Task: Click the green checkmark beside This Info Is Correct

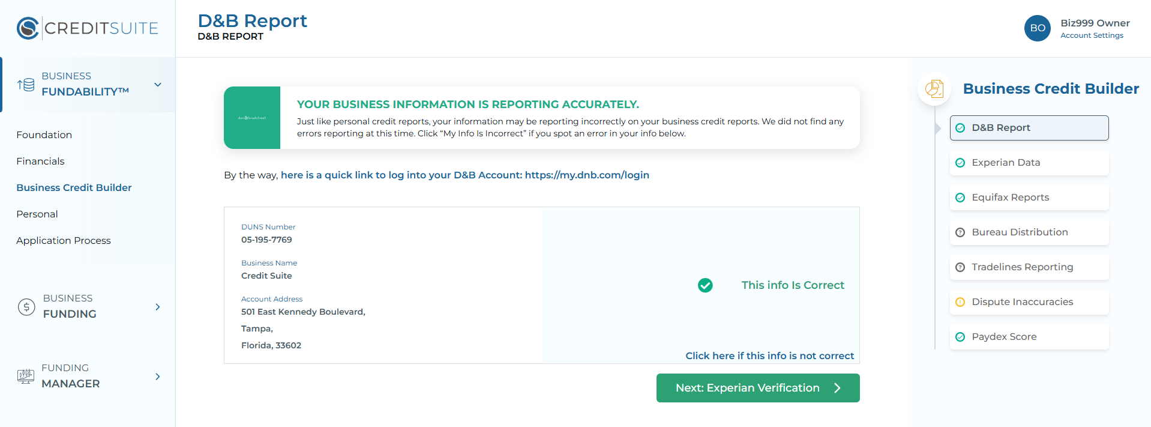Action: [705, 285]
